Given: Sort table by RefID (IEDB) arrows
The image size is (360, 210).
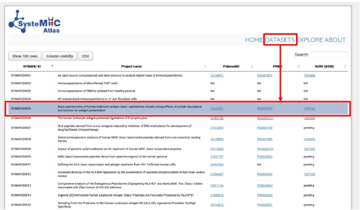Looking at the screenshot, I should pos(345,66).
